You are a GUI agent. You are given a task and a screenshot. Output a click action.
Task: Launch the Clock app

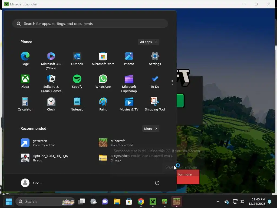click(x=51, y=104)
